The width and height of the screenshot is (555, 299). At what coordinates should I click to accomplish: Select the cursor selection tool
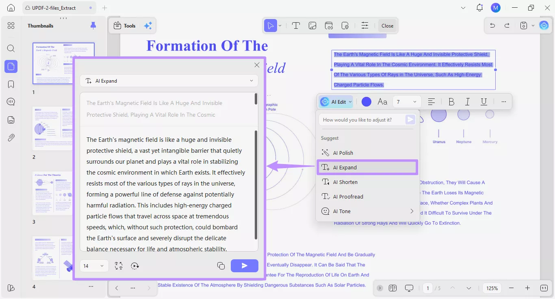tap(270, 26)
